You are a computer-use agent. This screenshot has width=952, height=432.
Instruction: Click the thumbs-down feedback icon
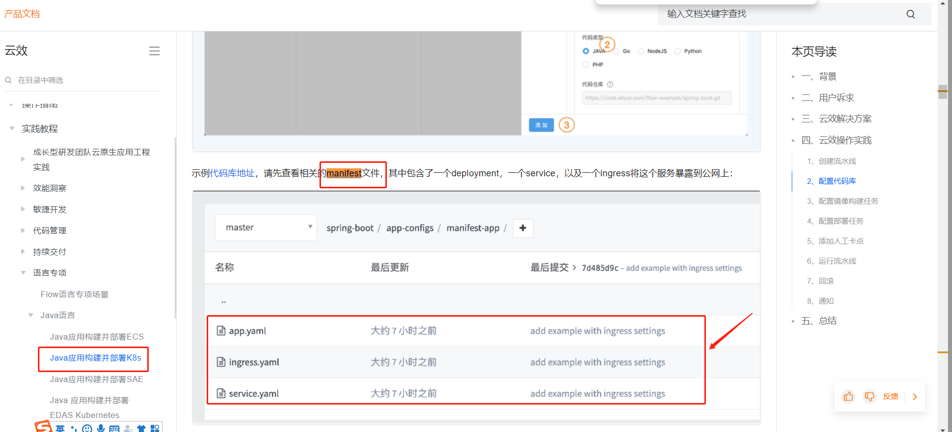click(x=870, y=397)
